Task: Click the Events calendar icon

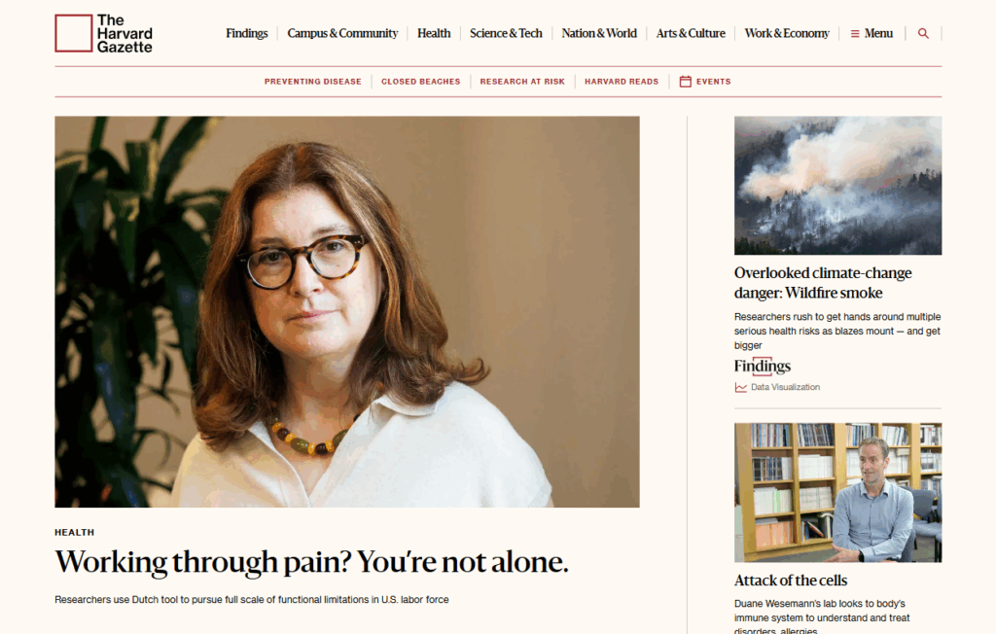Action: tap(686, 82)
